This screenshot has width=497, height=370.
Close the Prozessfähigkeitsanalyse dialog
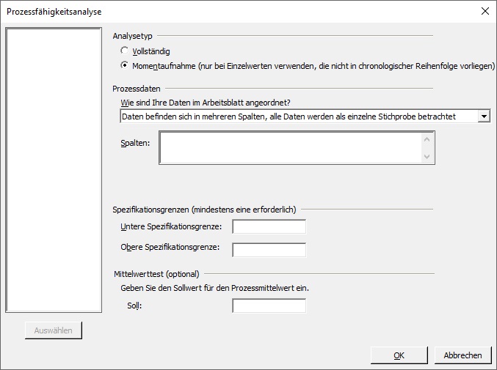pyautogui.click(x=485, y=12)
